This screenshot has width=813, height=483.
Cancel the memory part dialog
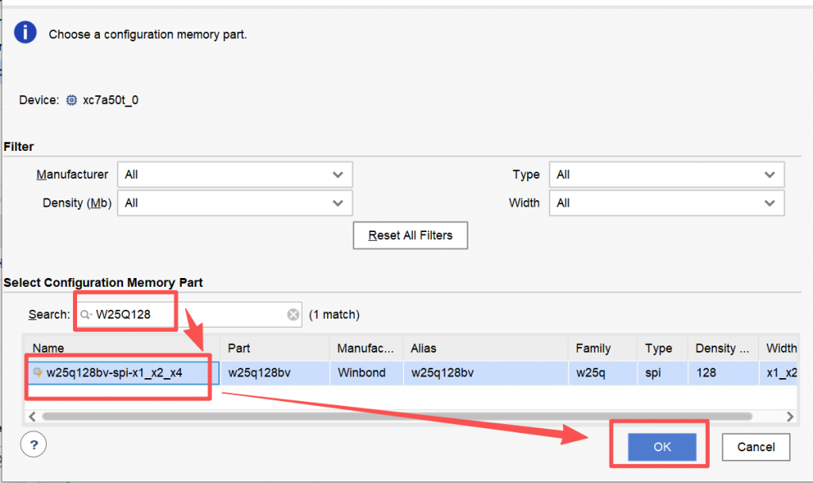[755, 447]
